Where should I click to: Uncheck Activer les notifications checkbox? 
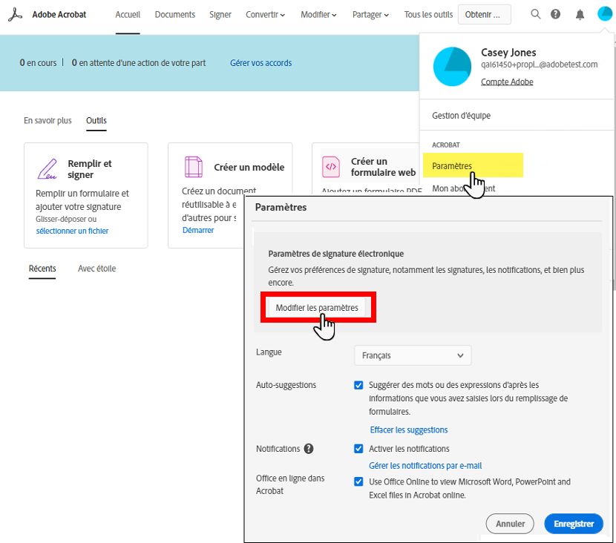tap(358, 448)
